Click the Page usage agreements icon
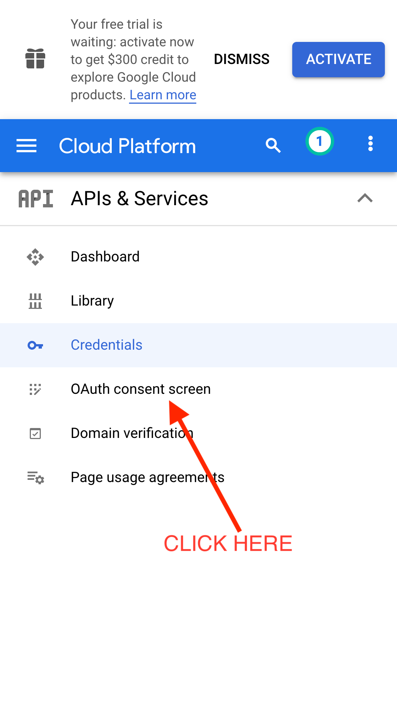 coord(36,478)
